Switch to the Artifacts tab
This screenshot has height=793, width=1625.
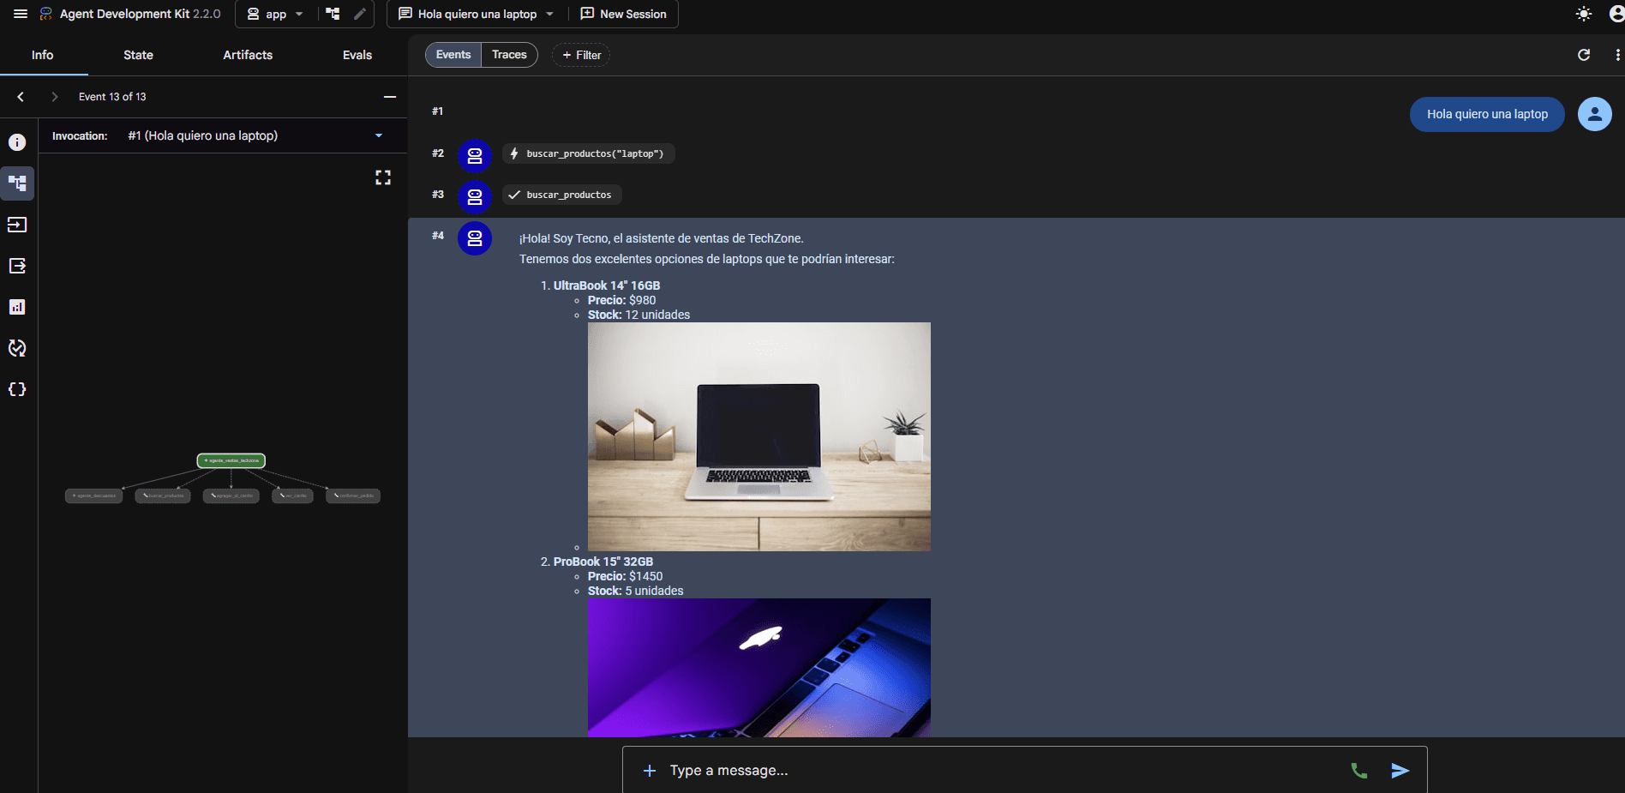248,55
